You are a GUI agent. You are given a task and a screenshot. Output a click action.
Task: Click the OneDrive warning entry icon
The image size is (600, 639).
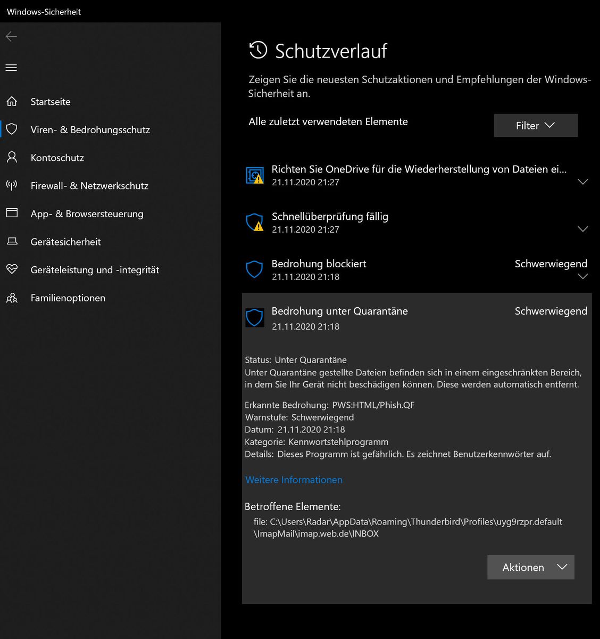(x=255, y=175)
